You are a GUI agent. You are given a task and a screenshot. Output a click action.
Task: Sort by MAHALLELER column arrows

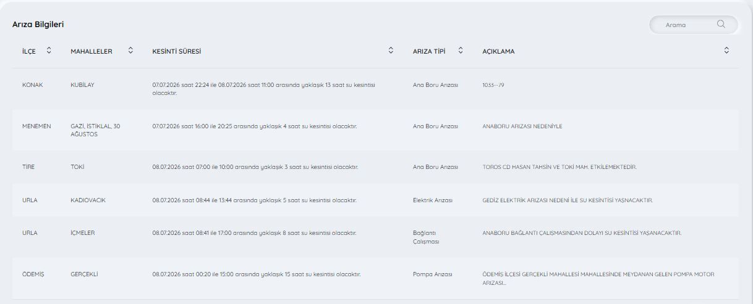pyautogui.click(x=130, y=51)
